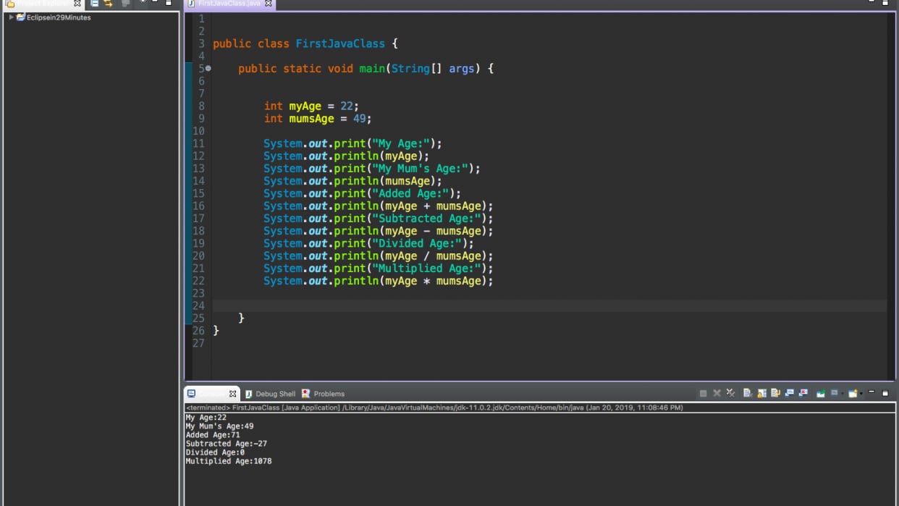Screen dimensions: 899x506
Task: Click console output 'Added Age:71'
Action: click(x=213, y=435)
